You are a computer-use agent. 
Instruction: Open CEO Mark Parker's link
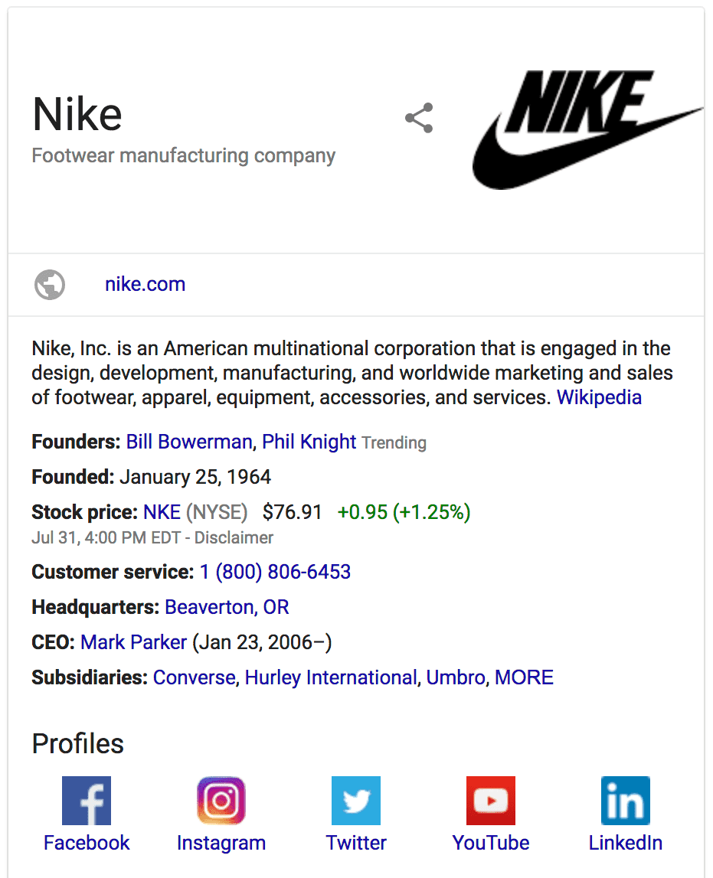[x=133, y=642]
